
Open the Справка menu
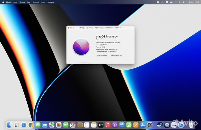coord(51,2)
